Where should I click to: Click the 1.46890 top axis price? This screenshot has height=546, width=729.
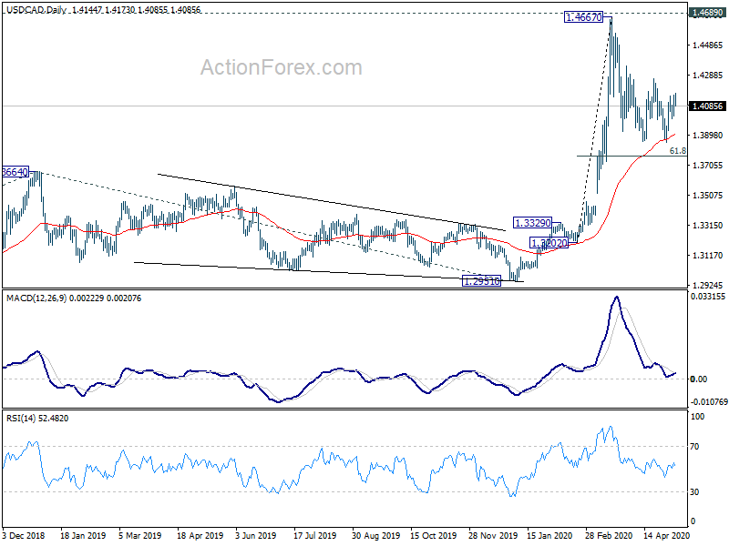[x=708, y=13]
